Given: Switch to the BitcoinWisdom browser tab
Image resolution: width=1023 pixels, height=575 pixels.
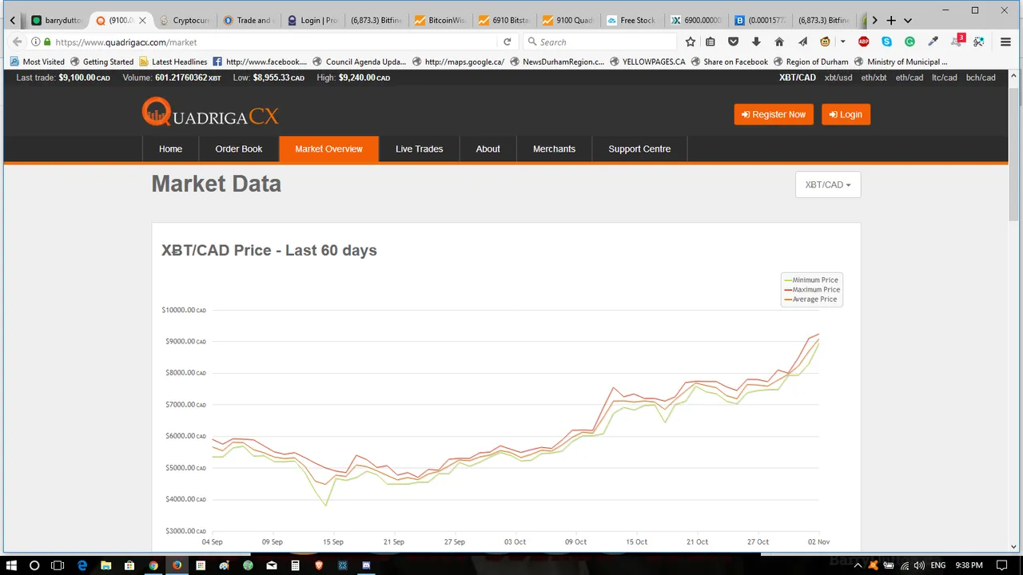Looking at the screenshot, I should click(x=440, y=21).
